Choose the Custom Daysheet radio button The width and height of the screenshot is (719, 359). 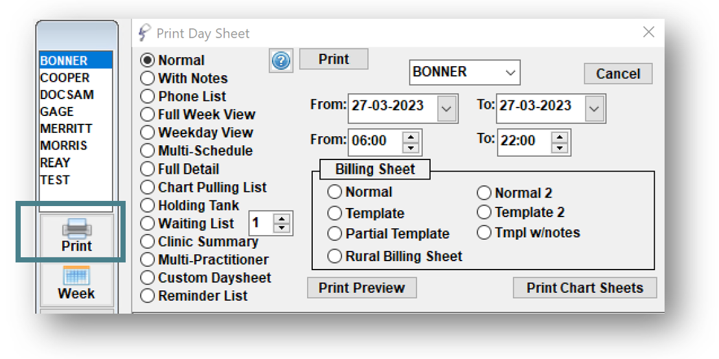pyautogui.click(x=148, y=278)
